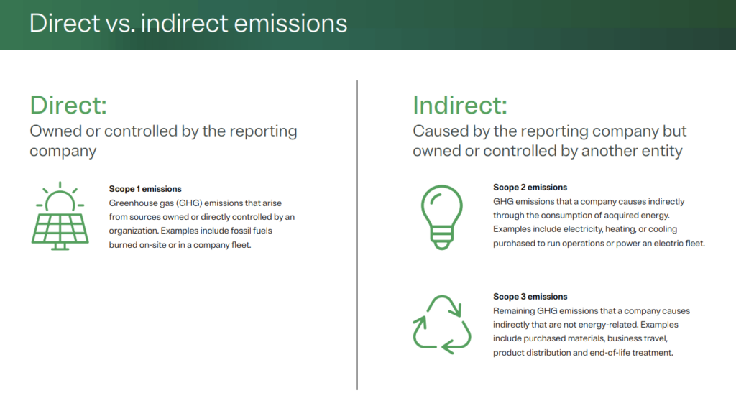Click the solar panel icon
This screenshot has height=411, width=736.
(x=60, y=216)
